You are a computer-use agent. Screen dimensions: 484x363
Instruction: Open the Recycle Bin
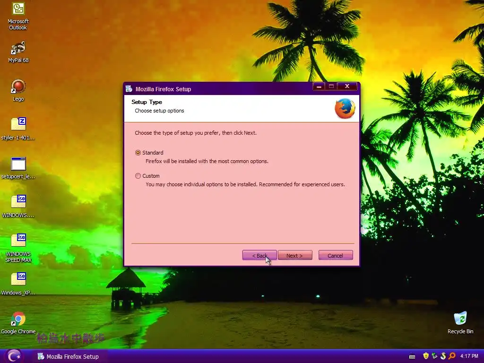[460, 323]
